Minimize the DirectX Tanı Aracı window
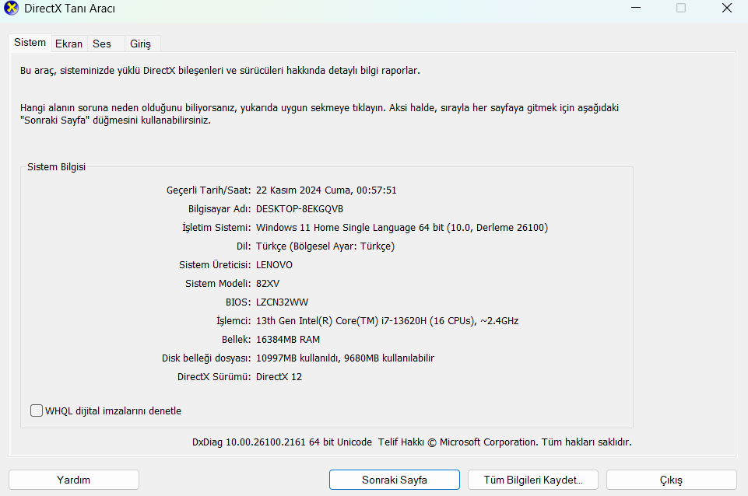 (x=636, y=8)
